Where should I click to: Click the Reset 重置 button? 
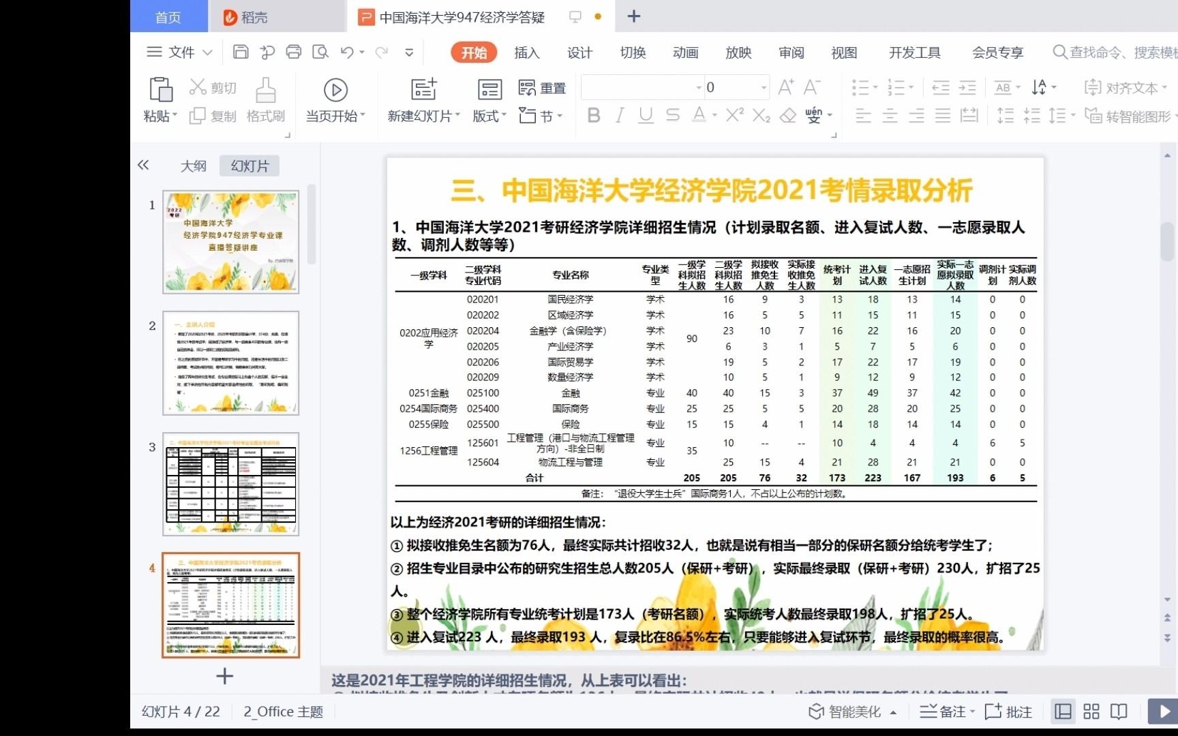tap(542, 88)
